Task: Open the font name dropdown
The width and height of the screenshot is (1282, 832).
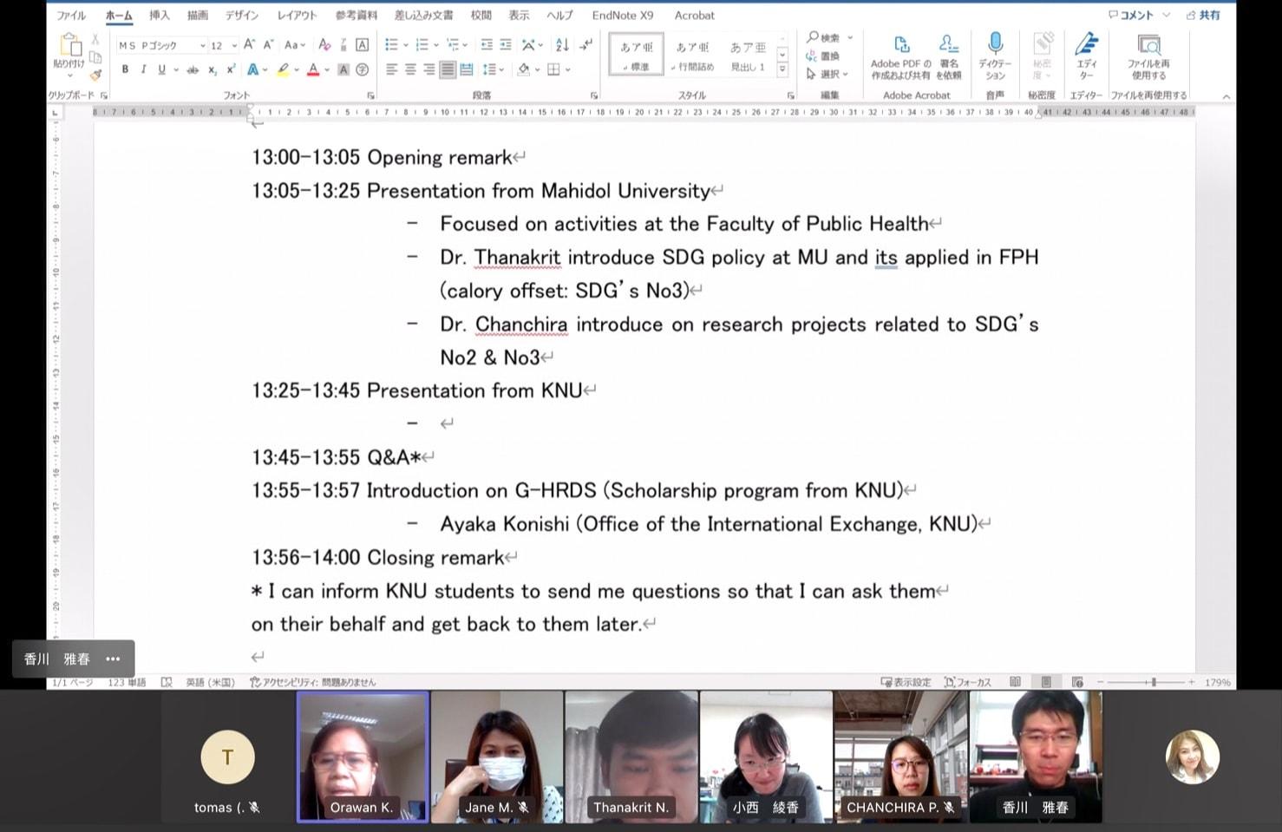Action: (202, 45)
